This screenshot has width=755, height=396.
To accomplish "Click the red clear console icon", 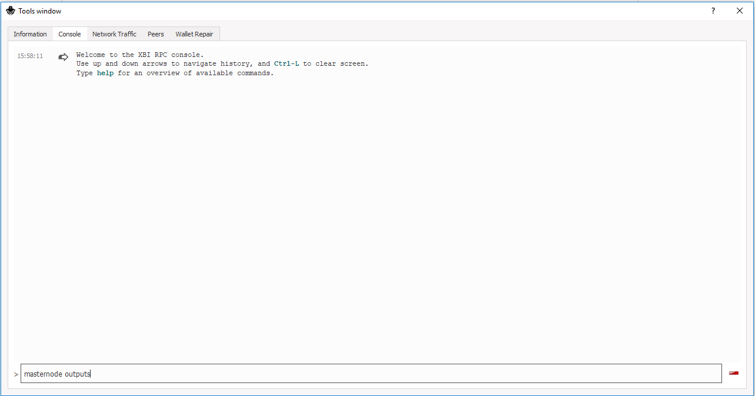I will click(x=734, y=373).
